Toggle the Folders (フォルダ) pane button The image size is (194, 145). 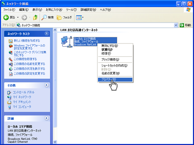pos(64,17)
